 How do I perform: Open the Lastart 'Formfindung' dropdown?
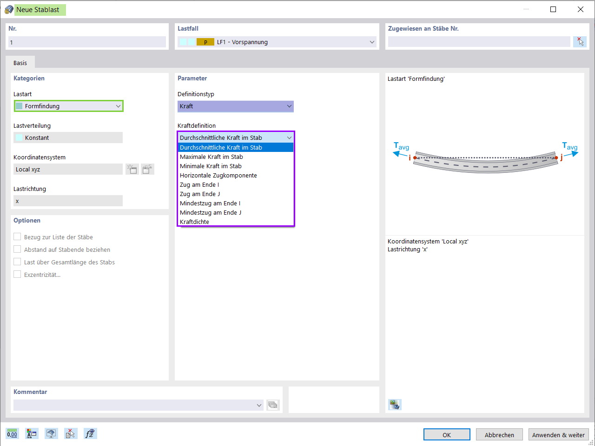tap(68, 106)
